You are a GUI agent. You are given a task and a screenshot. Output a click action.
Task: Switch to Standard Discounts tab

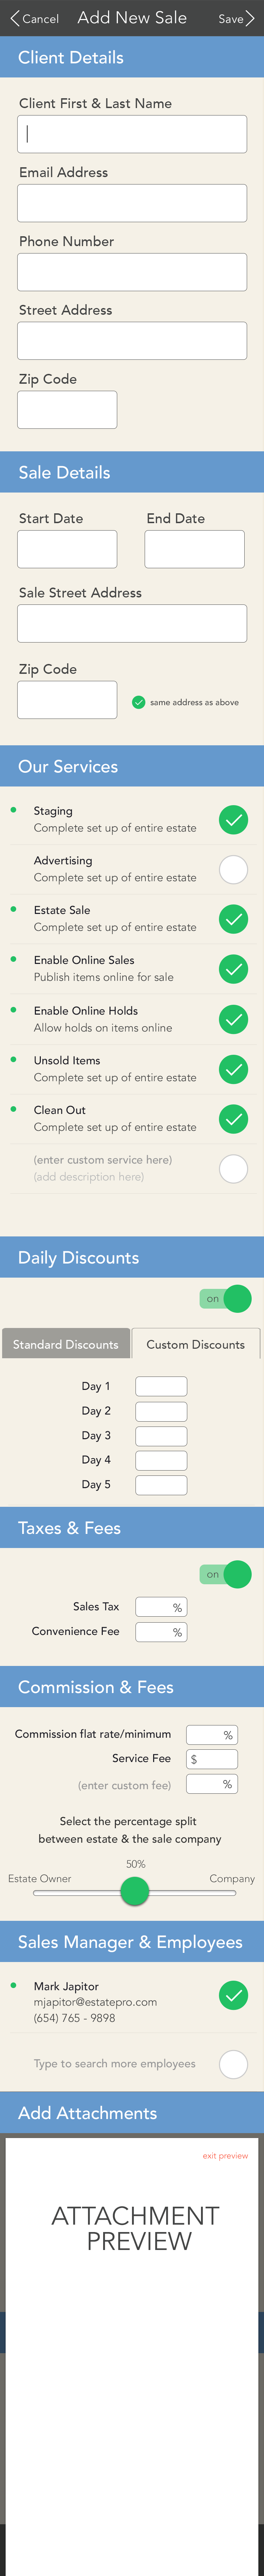click(66, 1344)
